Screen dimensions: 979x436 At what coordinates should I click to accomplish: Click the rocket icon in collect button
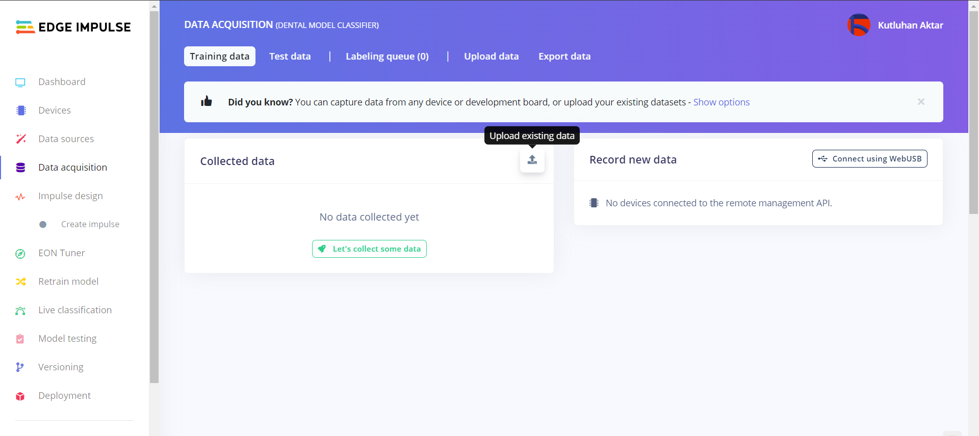click(322, 249)
